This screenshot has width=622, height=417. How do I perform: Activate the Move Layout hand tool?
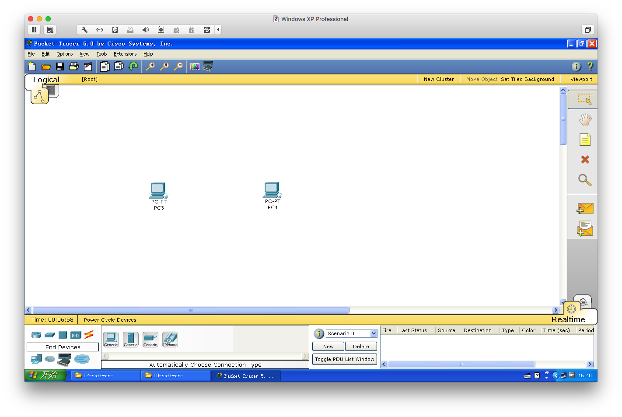click(x=585, y=119)
